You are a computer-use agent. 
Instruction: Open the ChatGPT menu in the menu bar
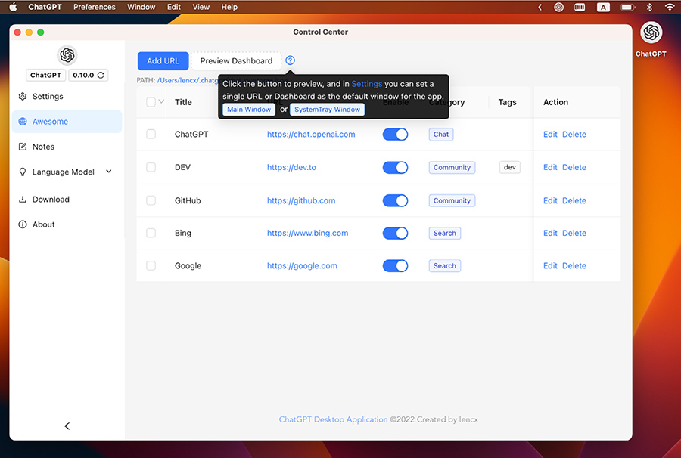coord(45,7)
